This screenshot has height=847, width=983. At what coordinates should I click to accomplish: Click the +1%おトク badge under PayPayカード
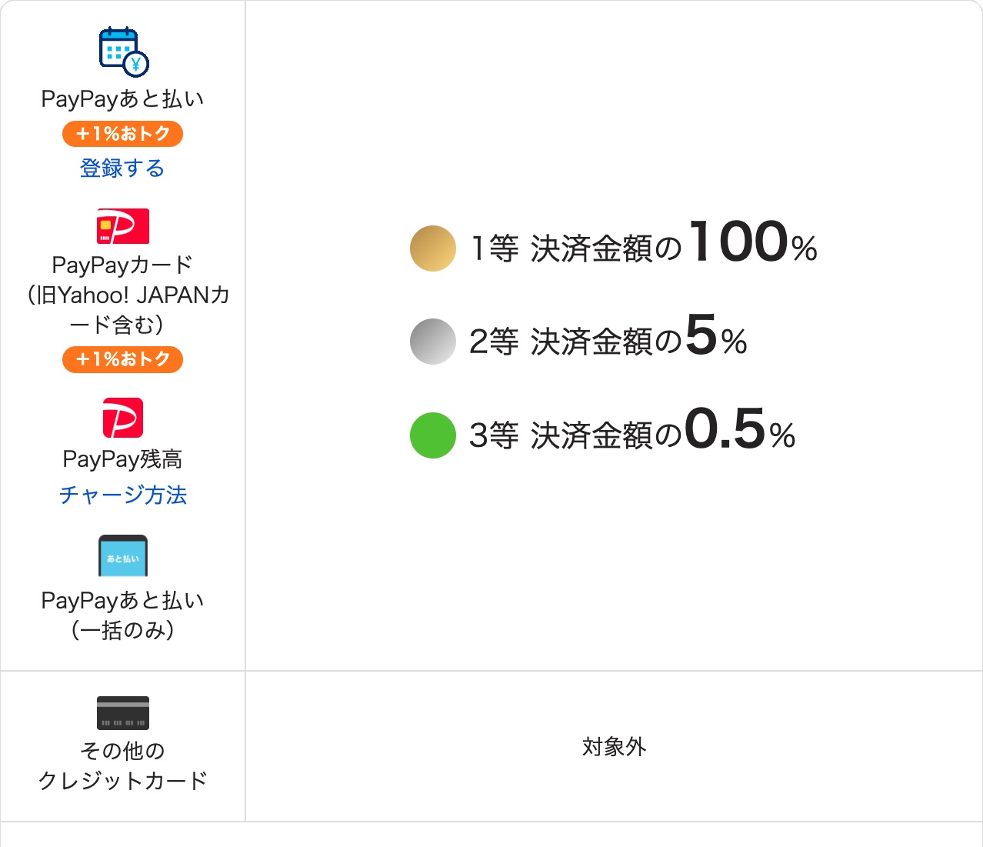click(x=122, y=359)
